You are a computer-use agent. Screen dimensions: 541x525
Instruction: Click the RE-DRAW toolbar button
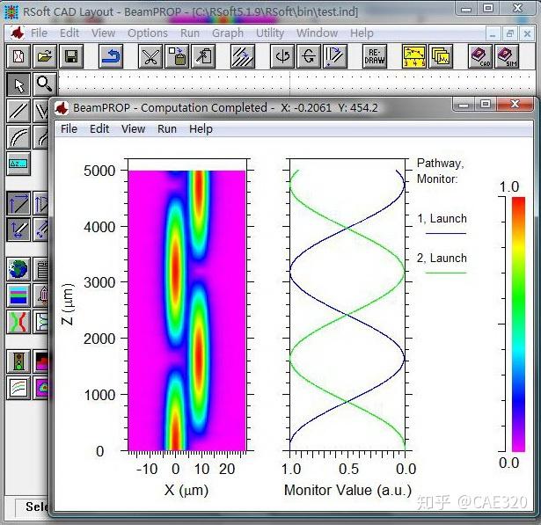(375, 56)
